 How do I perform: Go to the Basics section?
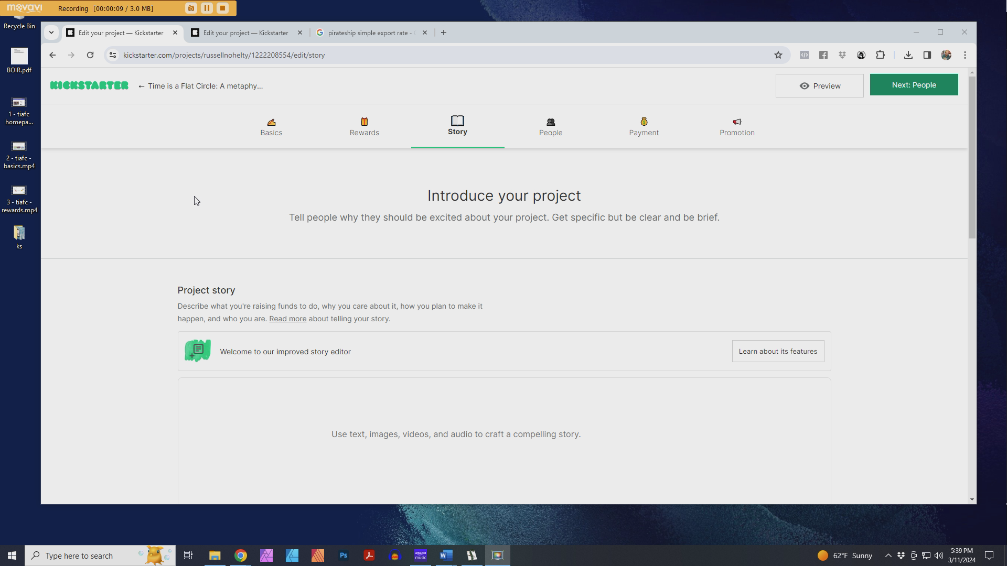tap(271, 127)
